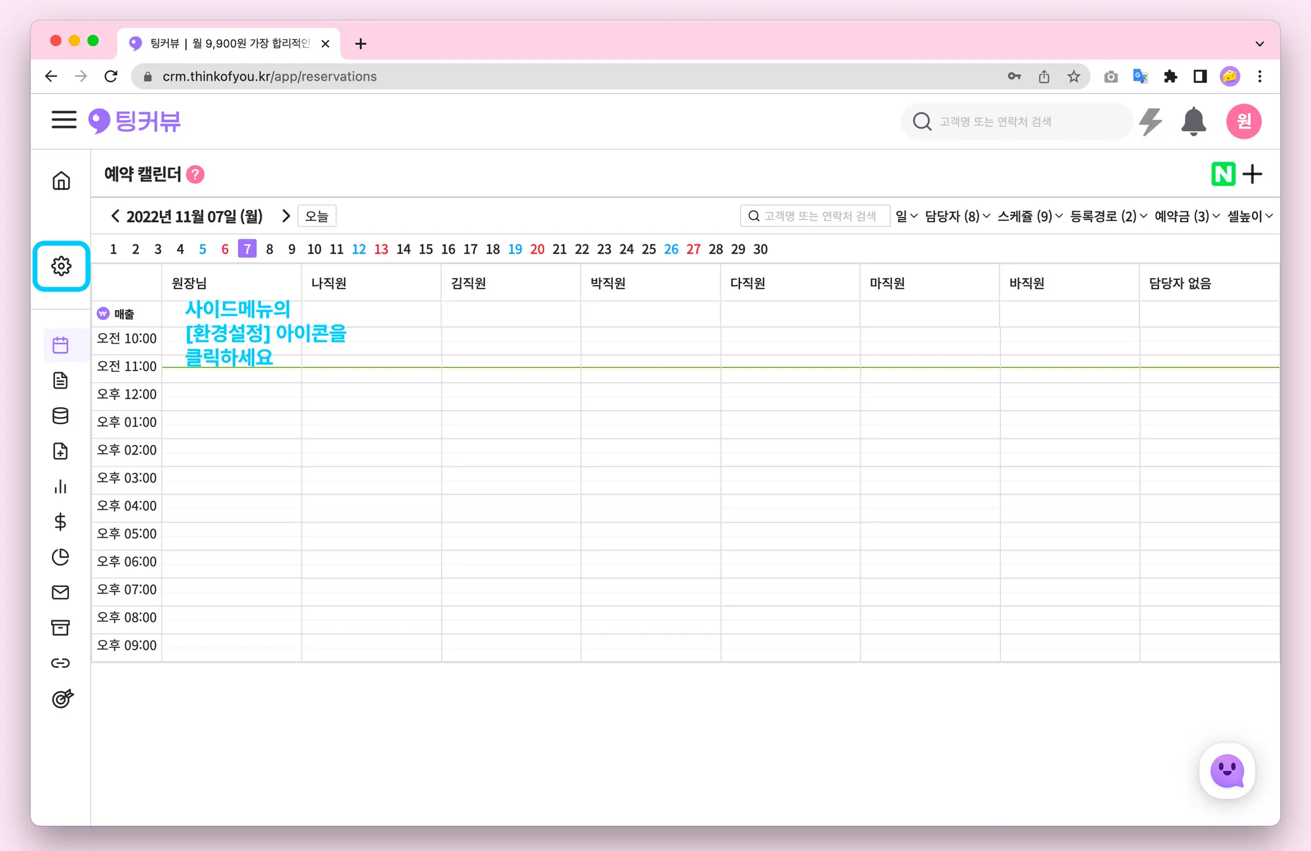Open the 예약금 (3) dropdown

point(1186,216)
